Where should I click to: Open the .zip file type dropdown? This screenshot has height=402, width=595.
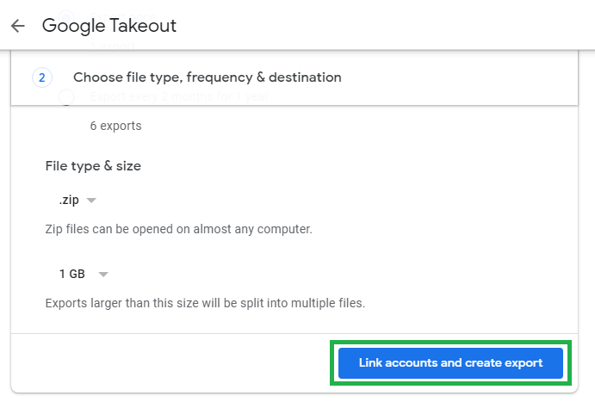77,200
